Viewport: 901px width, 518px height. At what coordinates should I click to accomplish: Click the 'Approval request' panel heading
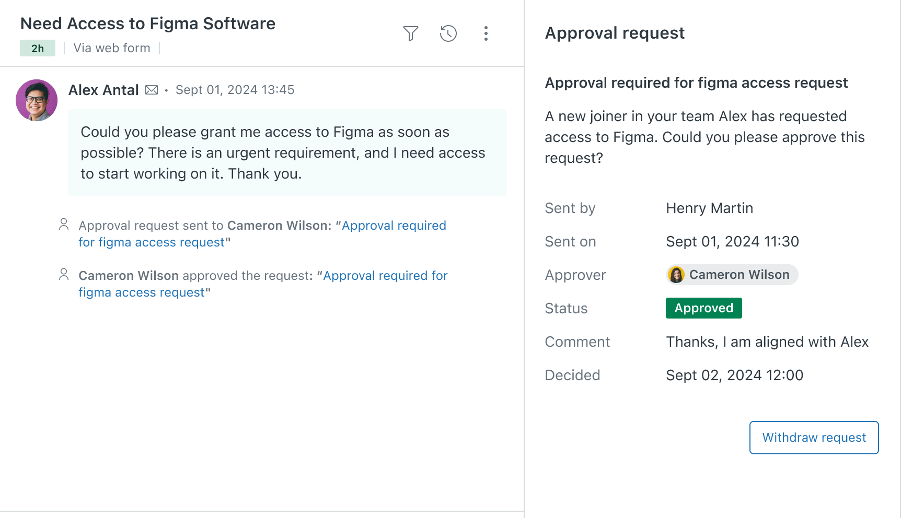point(615,33)
